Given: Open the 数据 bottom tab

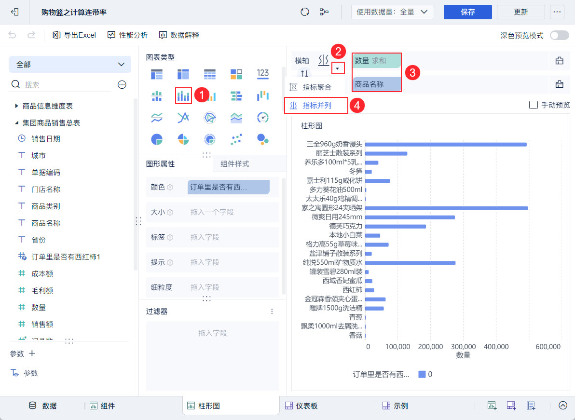Looking at the screenshot, I should pyautogui.click(x=42, y=406).
